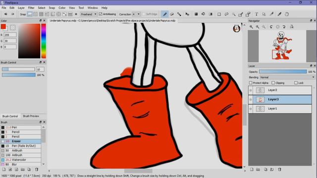Choose the Pen (Fade In/Out) brush
This screenshot has width=317, height=178.
coord(21,146)
